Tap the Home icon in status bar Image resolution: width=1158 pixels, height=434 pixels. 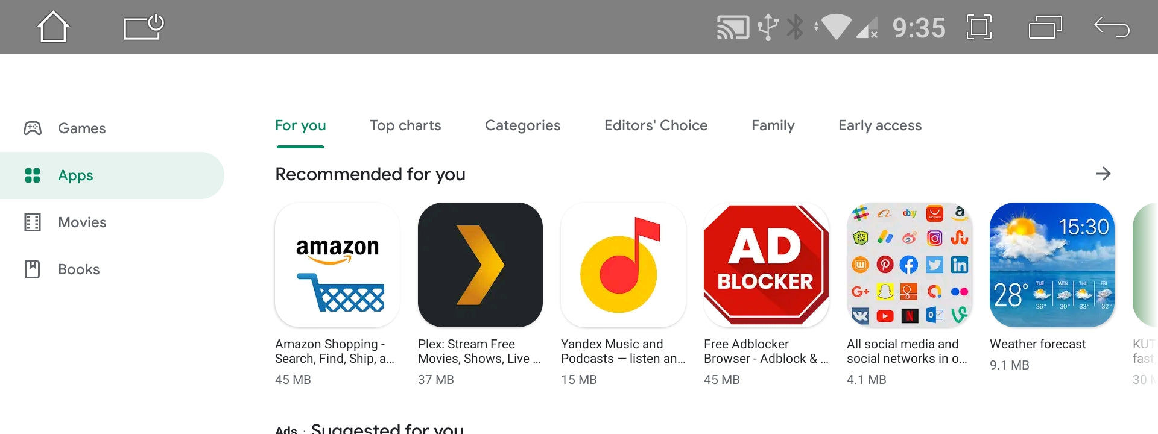tap(53, 27)
